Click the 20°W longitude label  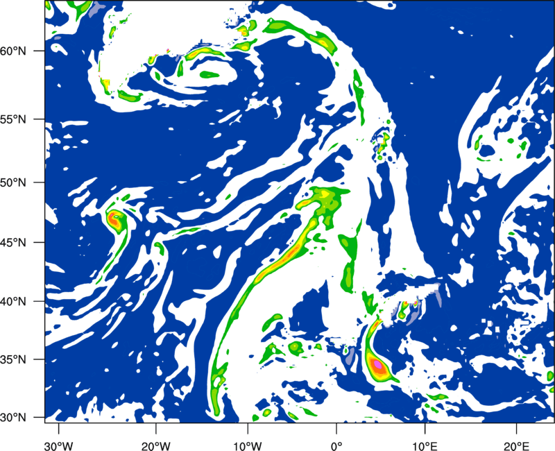pyautogui.click(x=155, y=446)
